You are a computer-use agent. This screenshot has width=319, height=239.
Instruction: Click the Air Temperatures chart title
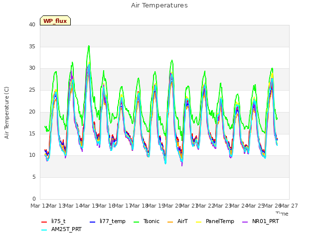(x=159, y=5)
